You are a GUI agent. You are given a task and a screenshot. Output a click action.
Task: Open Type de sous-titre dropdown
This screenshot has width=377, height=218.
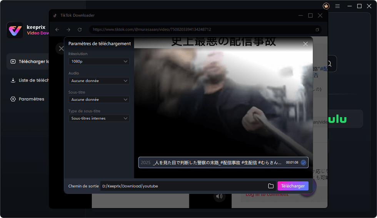click(x=99, y=118)
